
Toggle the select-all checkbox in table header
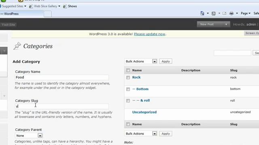[128, 70]
